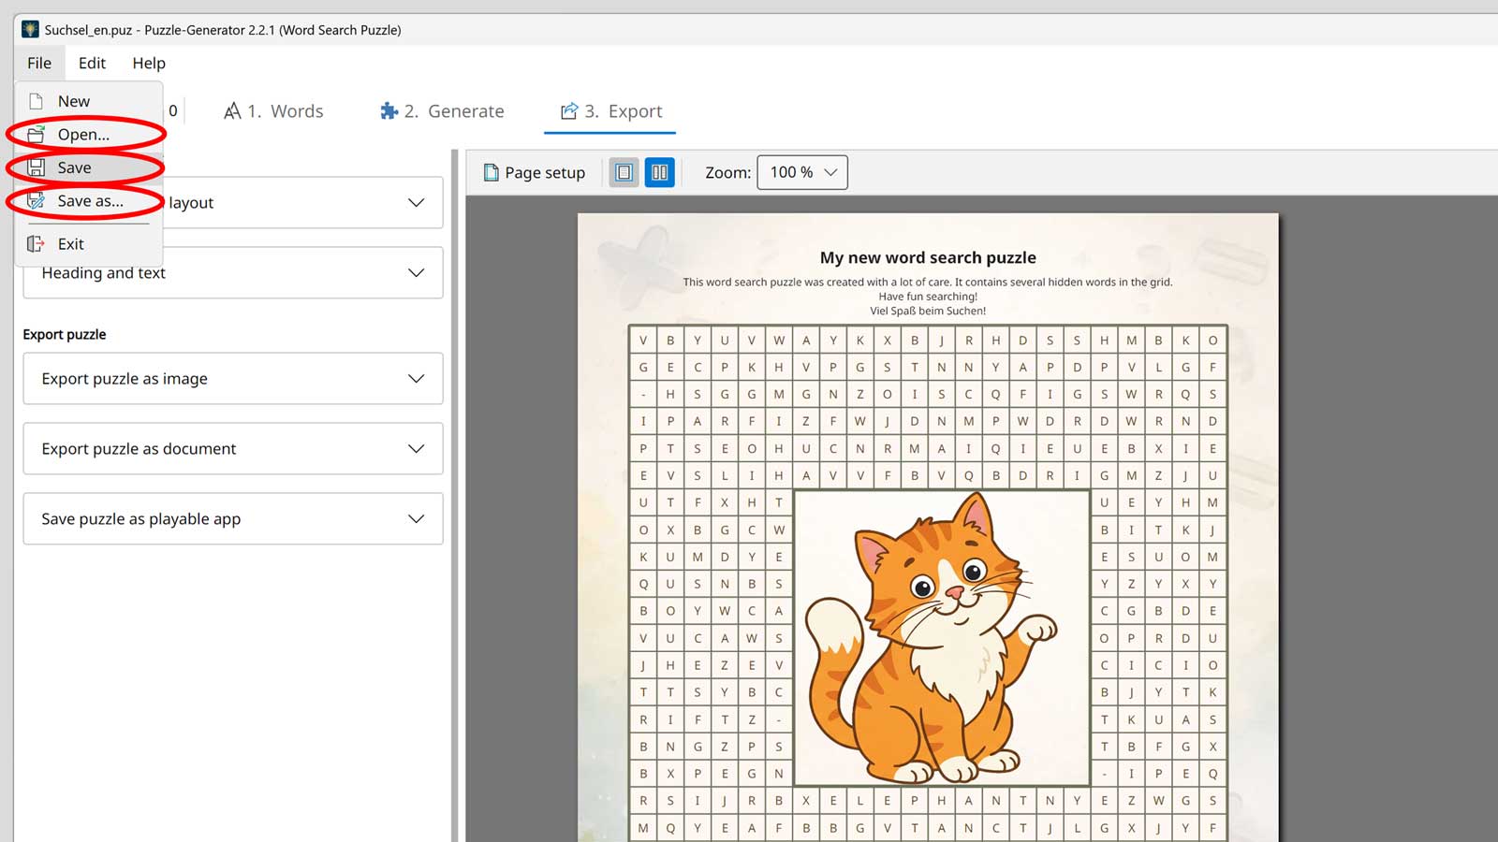Expand Export puzzle as image

pos(233,379)
